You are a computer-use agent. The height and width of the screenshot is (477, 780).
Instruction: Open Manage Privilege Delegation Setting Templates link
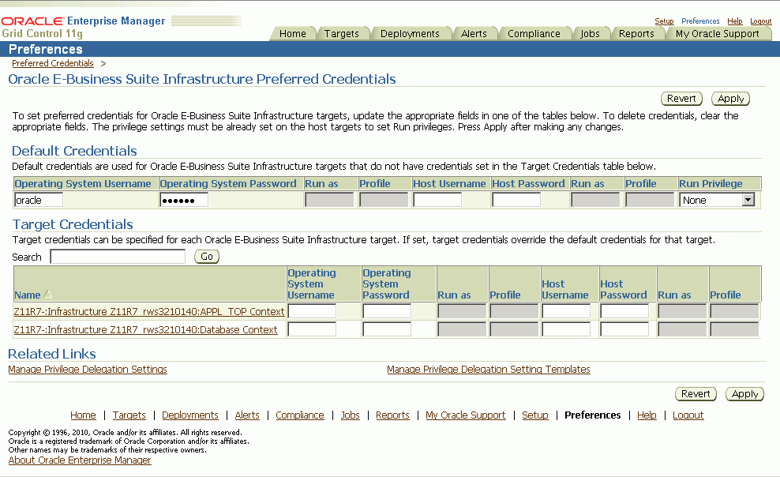pos(489,370)
